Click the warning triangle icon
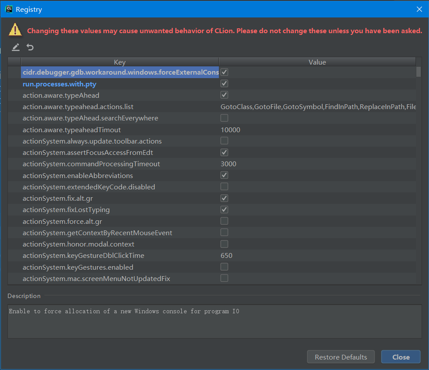 [x=14, y=30]
